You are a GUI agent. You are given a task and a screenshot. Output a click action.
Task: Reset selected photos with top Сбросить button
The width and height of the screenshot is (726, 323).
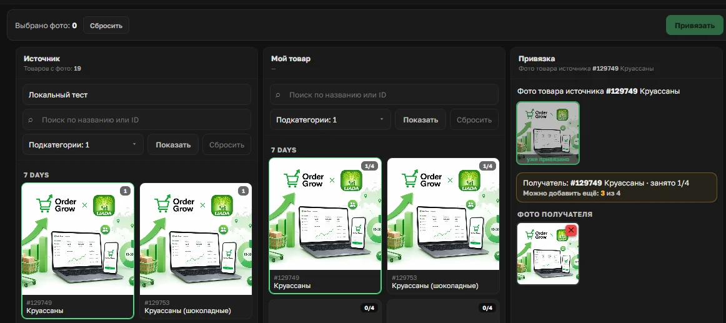[106, 26]
